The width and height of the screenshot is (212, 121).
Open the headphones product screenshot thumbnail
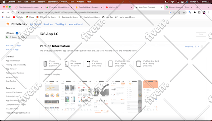[x=101, y=96]
